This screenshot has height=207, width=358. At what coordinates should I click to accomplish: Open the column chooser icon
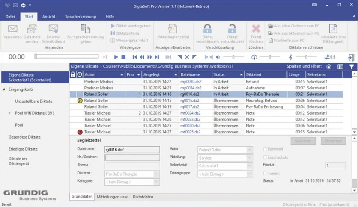pyautogui.click(x=340, y=67)
